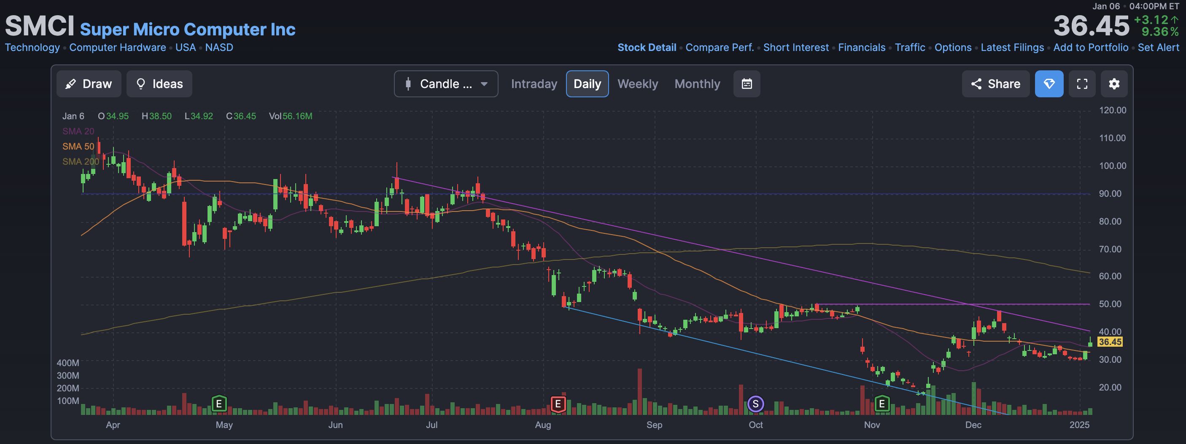Open the Financials link

(861, 47)
